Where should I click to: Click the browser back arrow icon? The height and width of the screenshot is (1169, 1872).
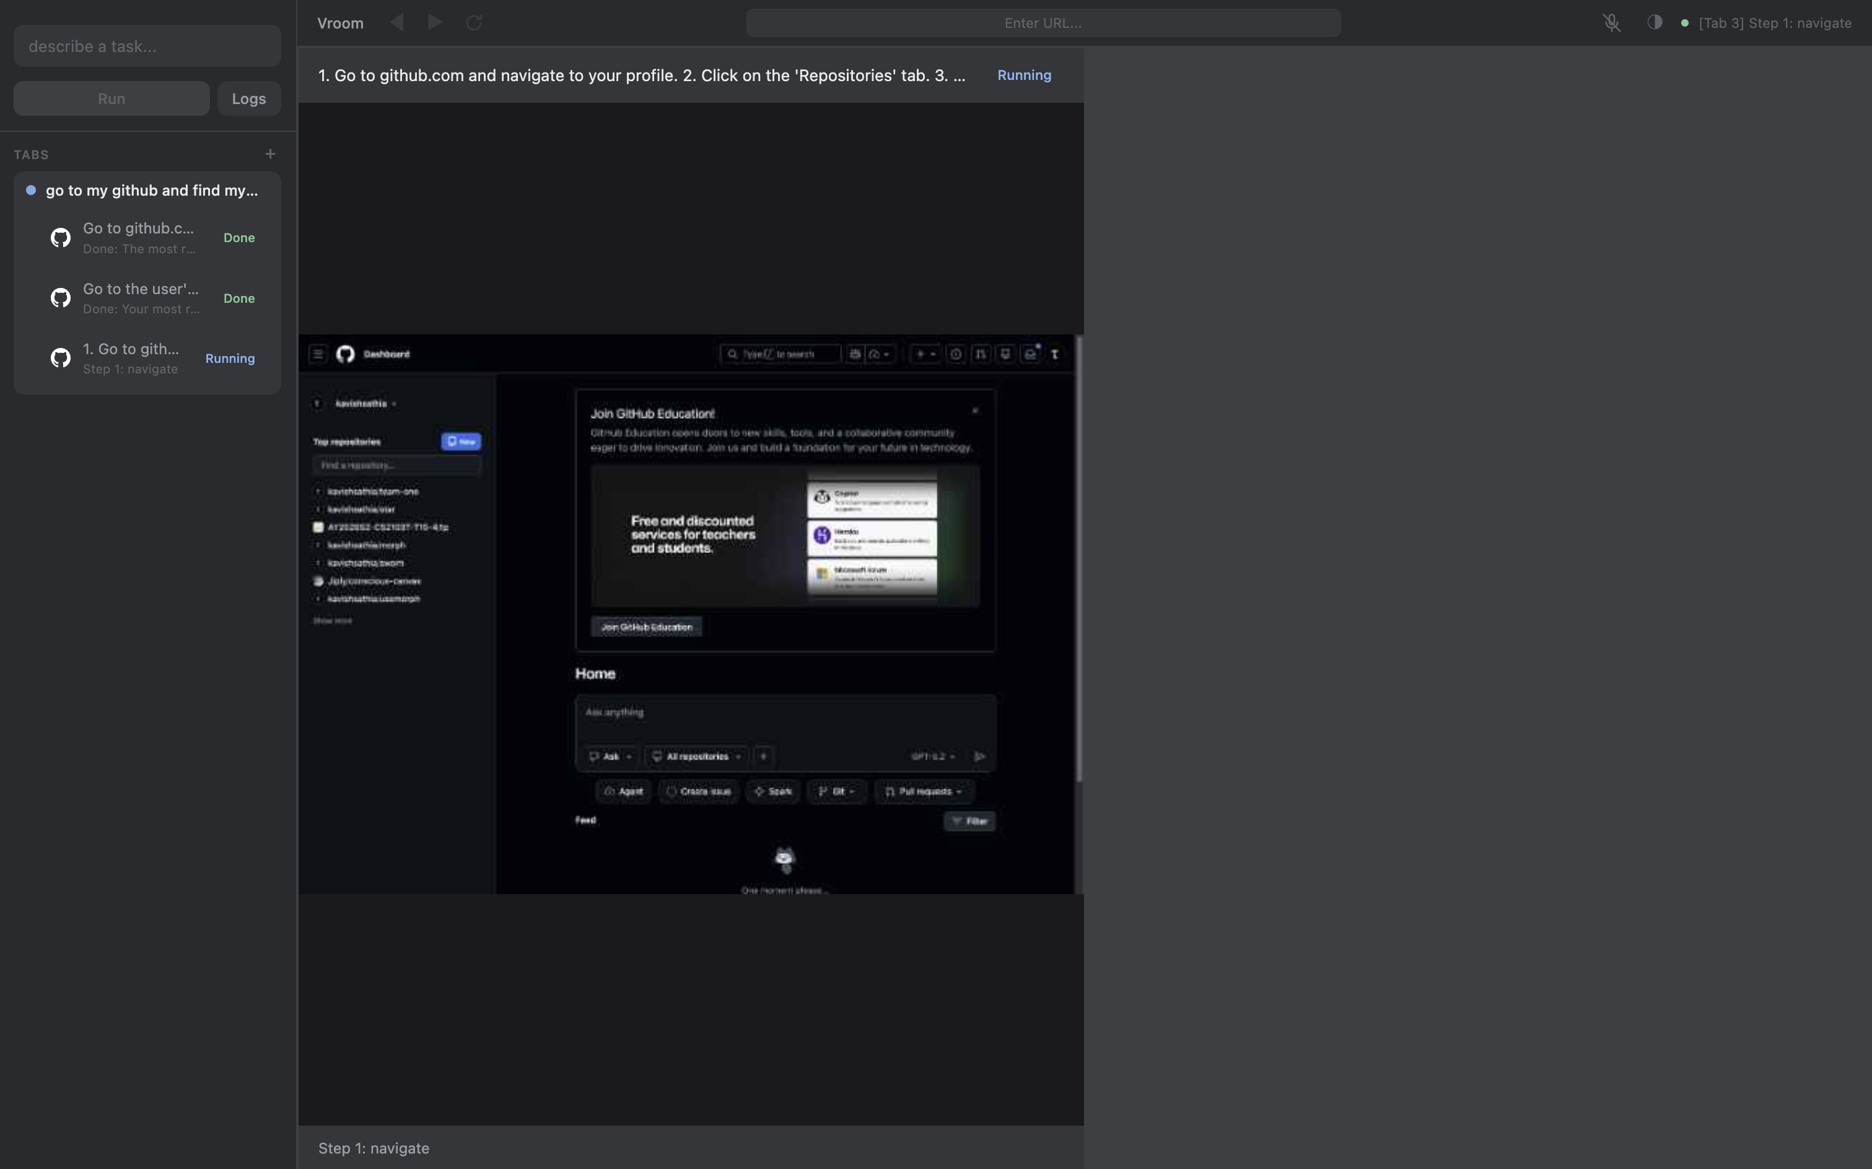pyautogui.click(x=397, y=22)
